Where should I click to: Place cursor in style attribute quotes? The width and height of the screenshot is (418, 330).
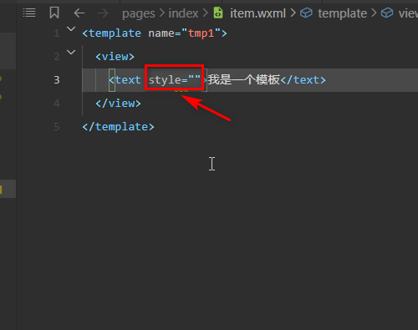194,80
